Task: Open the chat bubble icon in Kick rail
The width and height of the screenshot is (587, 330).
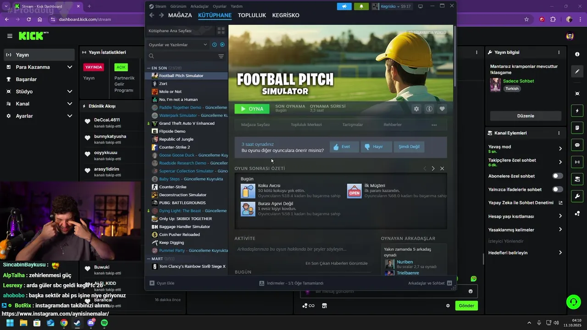Action: click(x=577, y=145)
